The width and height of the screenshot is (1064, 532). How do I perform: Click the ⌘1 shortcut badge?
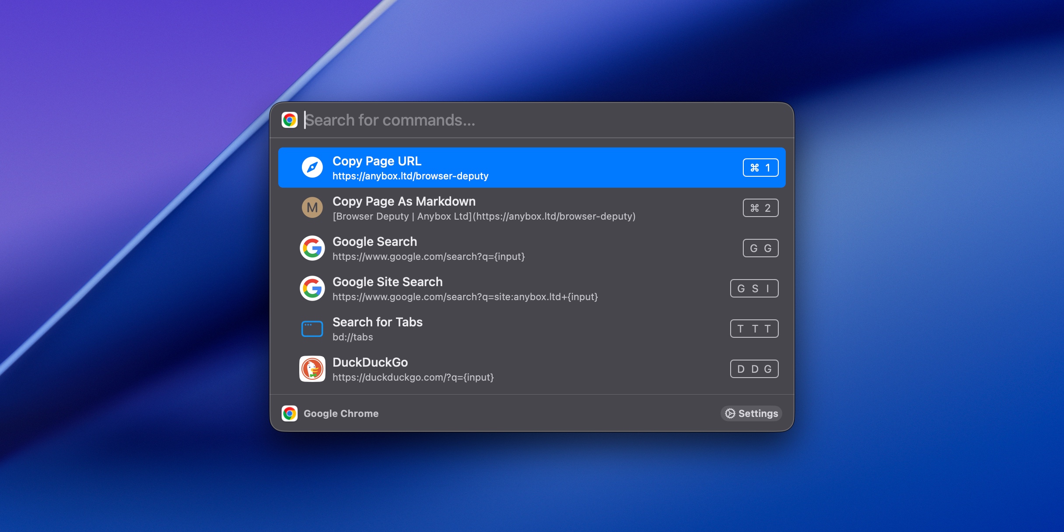(x=761, y=167)
